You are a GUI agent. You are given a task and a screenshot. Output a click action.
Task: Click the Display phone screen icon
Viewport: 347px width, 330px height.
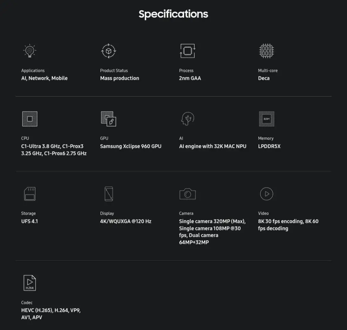[x=108, y=194]
